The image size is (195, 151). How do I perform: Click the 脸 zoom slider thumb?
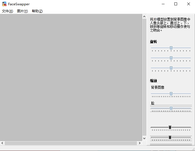pos(171,108)
